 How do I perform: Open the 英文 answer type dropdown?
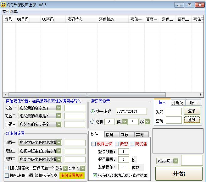(x=65, y=168)
